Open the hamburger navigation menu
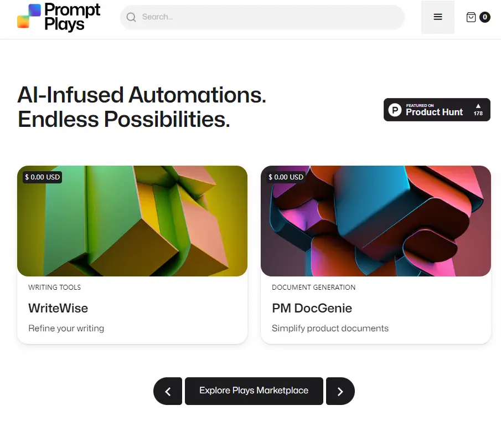The image size is (501, 441). coord(437,17)
